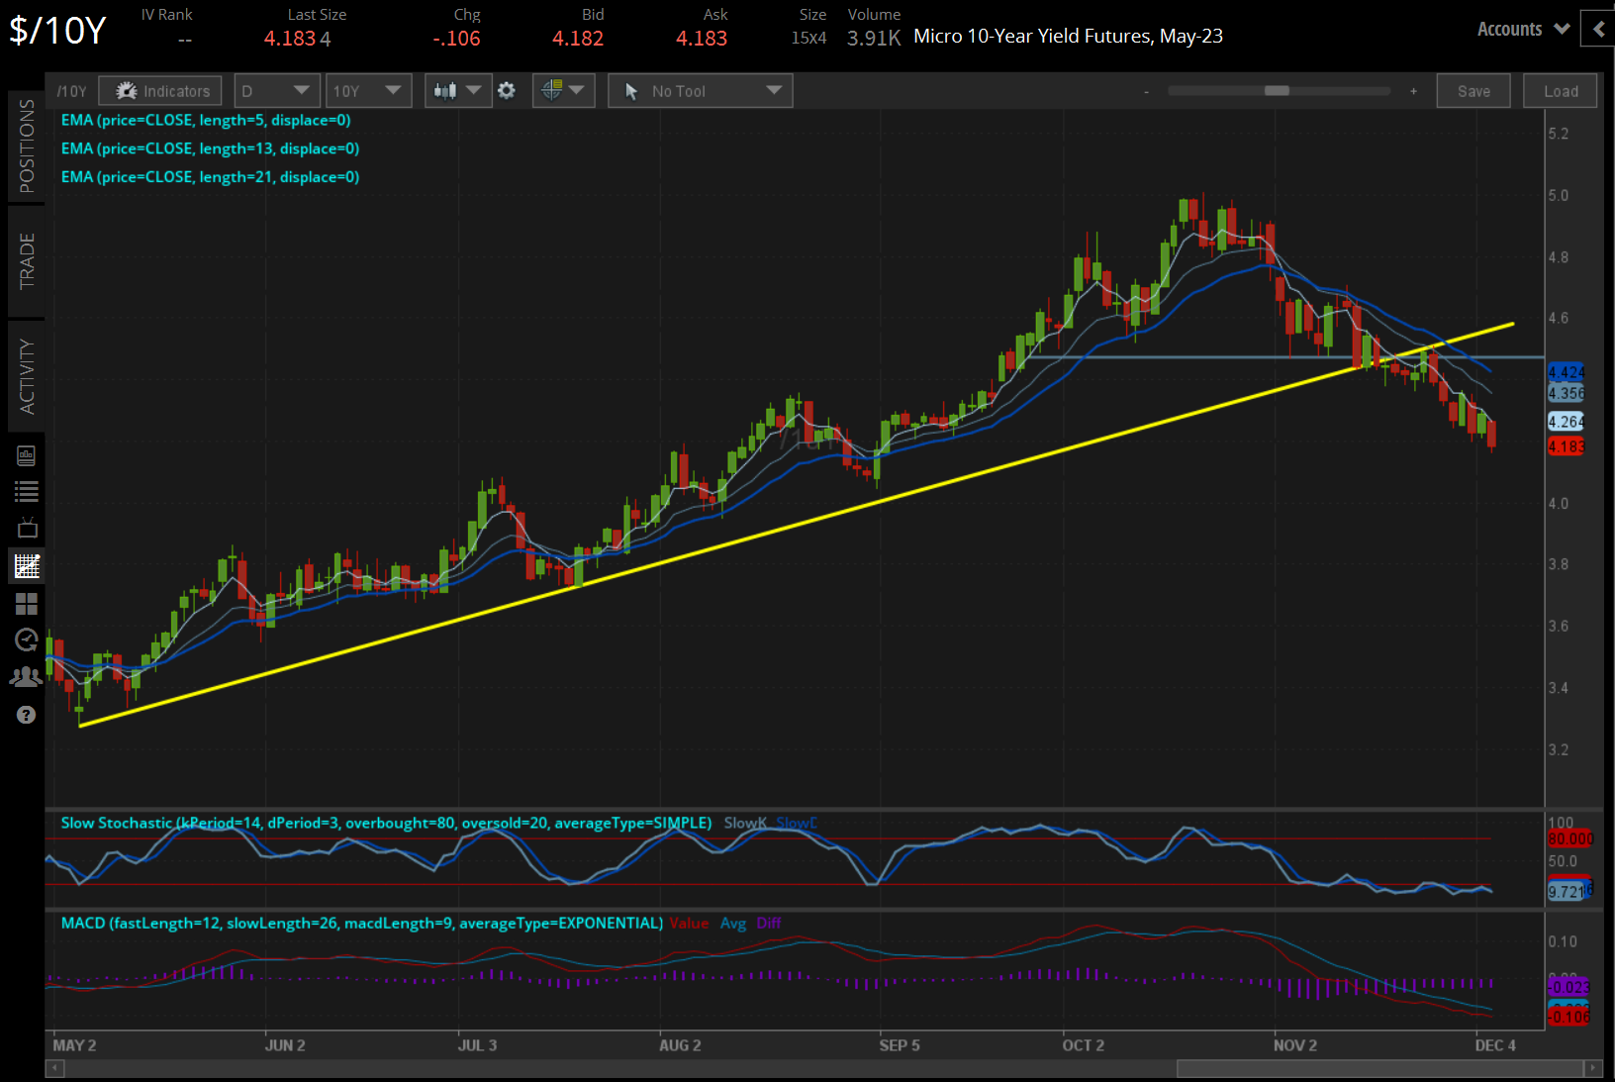Open the No Tool drawing dropdown

[x=700, y=90]
